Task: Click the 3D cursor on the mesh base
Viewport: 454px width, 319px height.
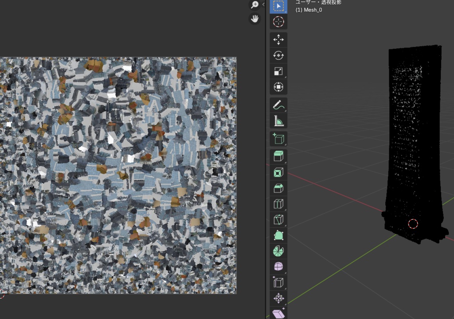Action: tap(413, 224)
